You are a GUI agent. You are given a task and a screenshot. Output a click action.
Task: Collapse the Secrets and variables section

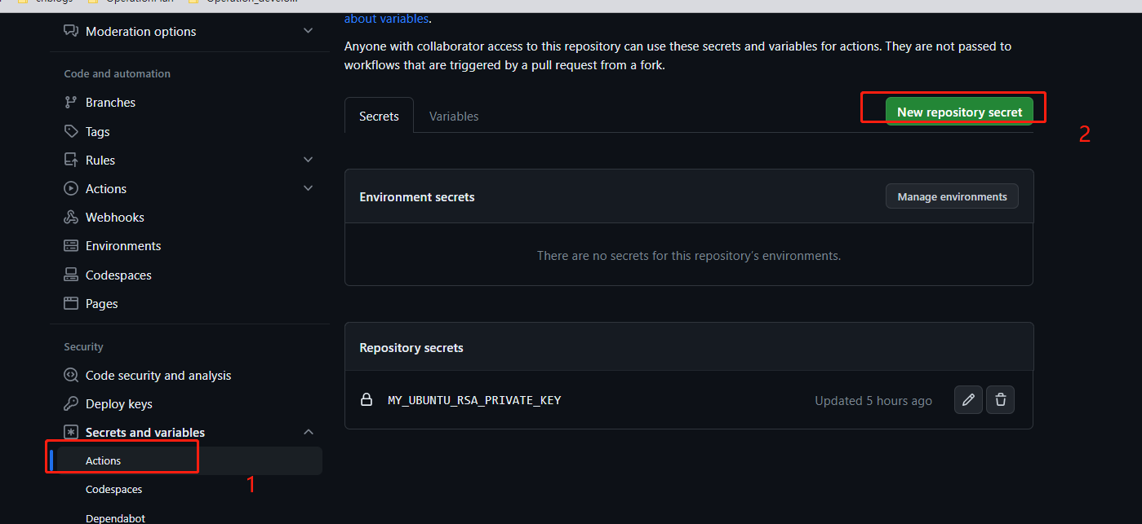(x=308, y=432)
